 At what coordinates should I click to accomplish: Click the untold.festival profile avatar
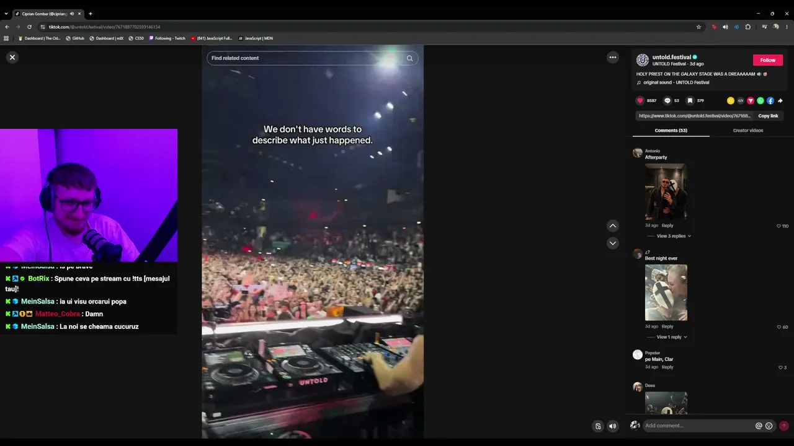coord(643,60)
